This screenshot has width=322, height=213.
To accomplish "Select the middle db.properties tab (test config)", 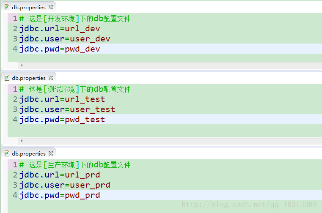I will click(29, 78).
